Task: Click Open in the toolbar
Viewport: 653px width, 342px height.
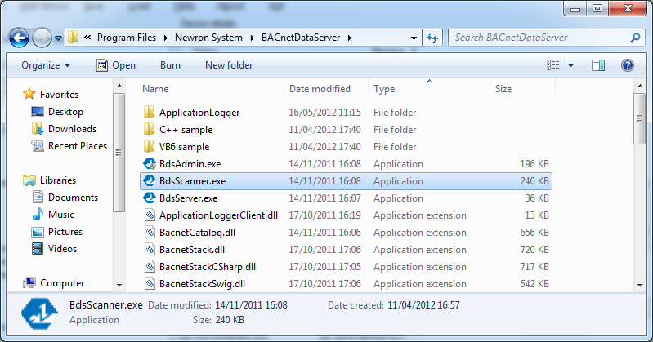Action: 116,65
